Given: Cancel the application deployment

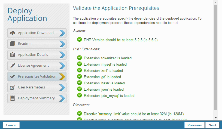Looking at the screenshot, I should click(x=11, y=125).
